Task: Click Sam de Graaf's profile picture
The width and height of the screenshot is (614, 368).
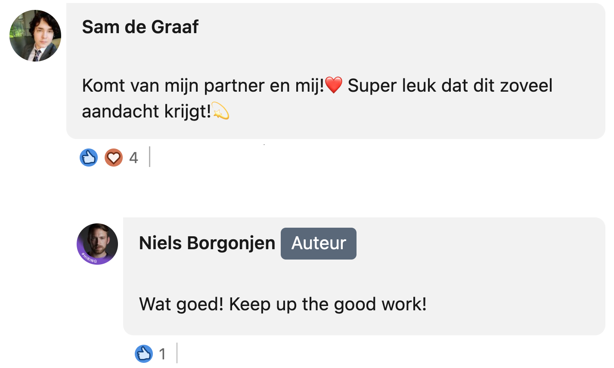Action: (x=35, y=36)
